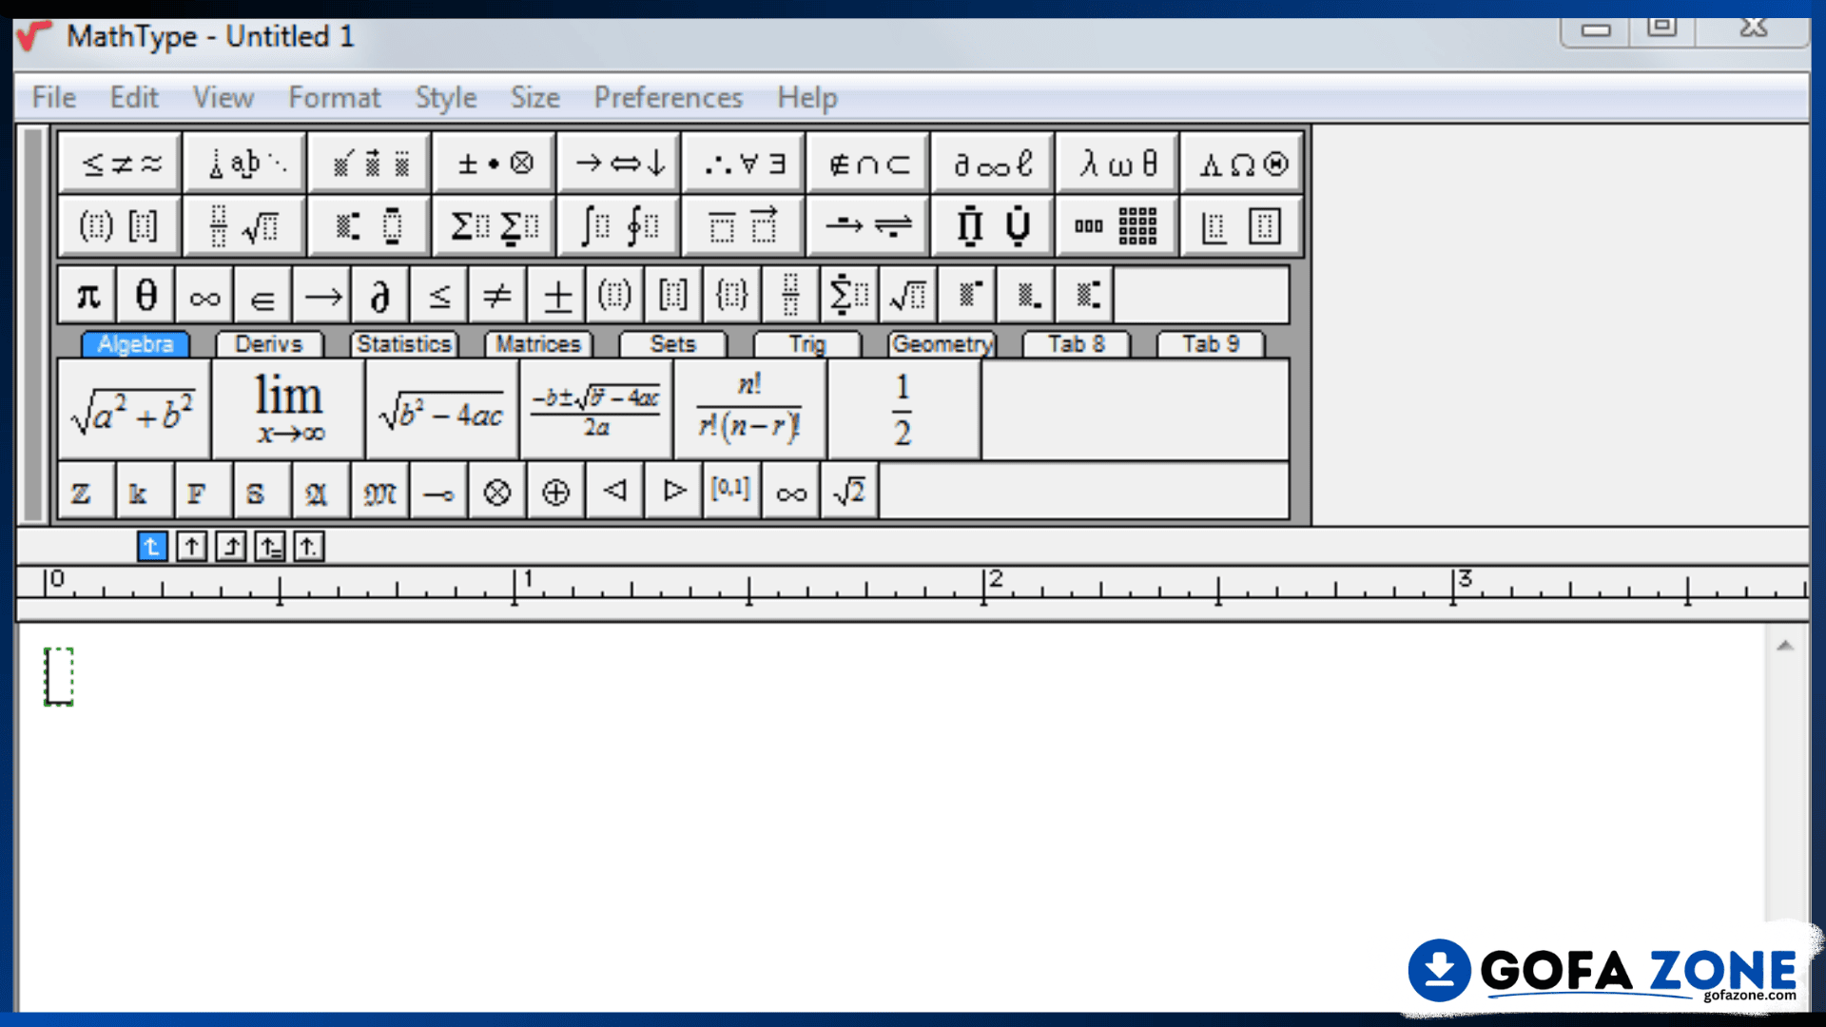
Task: Insert infinity symbol from the small bar
Action: [x=204, y=296]
